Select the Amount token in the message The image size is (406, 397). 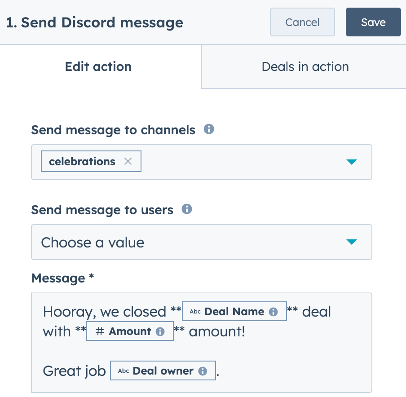point(130,331)
